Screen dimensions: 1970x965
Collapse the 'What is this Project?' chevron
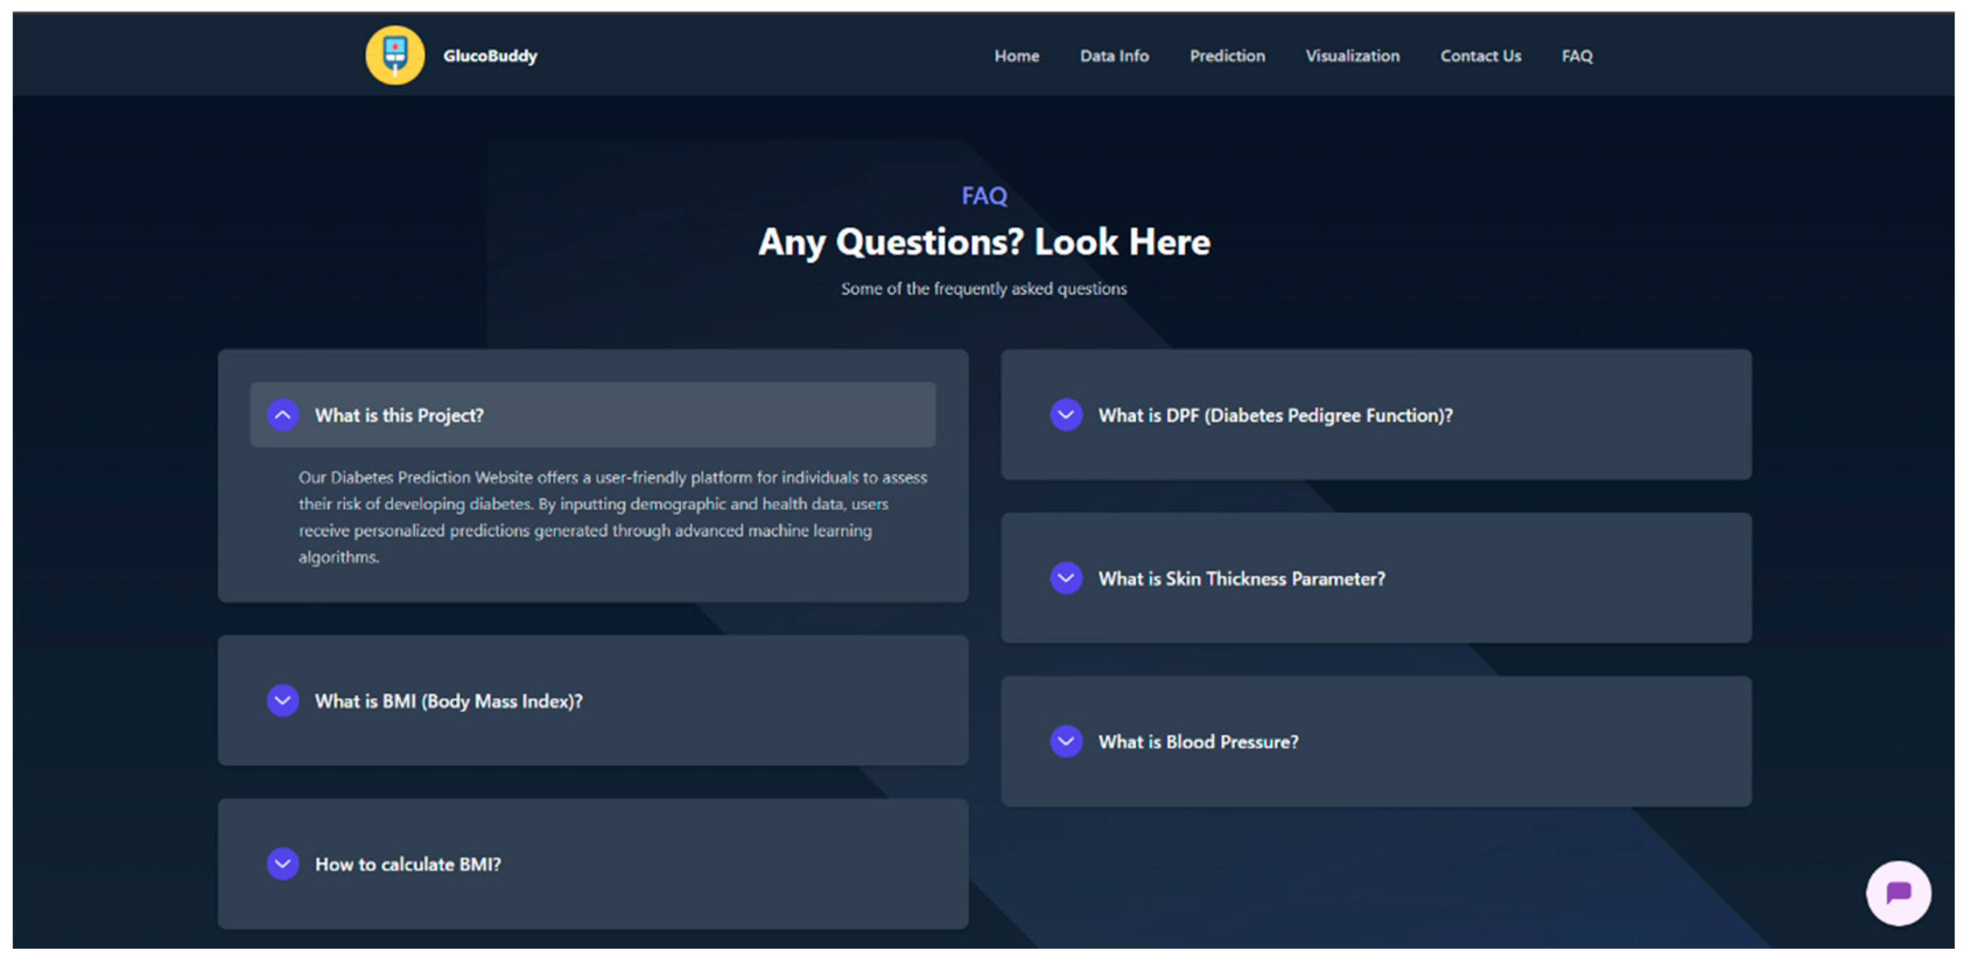(x=283, y=414)
